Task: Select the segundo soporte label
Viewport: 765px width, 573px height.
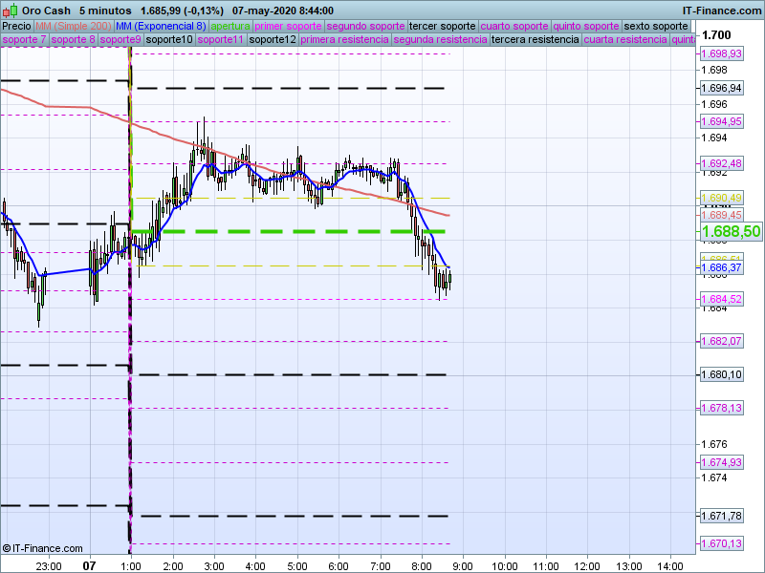Action: click(365, 26)
